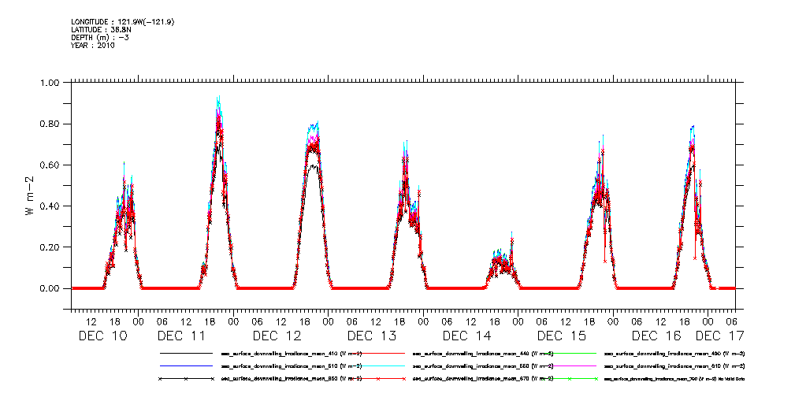Click the black x-marked line swatch in the legend
795x397 pixels.
click(186, 379)
